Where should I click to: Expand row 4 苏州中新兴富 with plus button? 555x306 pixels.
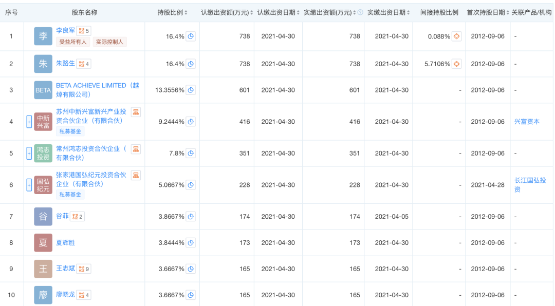click(x=29, y=122)
